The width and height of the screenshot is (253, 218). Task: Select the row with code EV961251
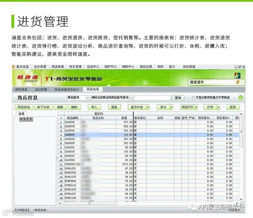coord(148,169)
